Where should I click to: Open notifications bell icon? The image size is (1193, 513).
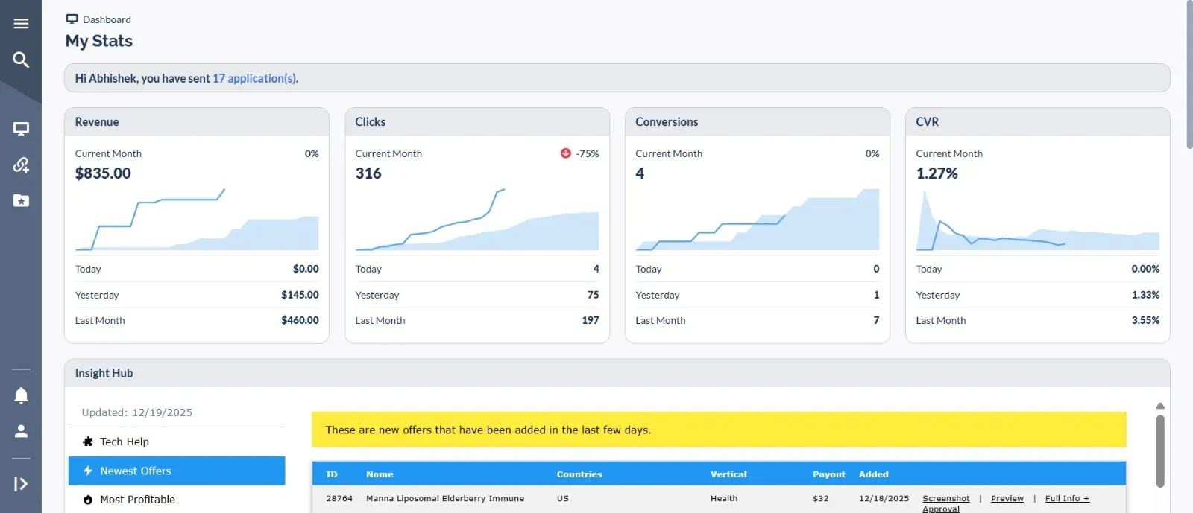pos(21,395)
